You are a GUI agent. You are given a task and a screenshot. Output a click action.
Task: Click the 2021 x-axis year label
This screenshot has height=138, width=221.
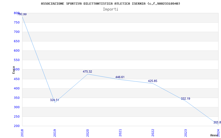(120, 133)
